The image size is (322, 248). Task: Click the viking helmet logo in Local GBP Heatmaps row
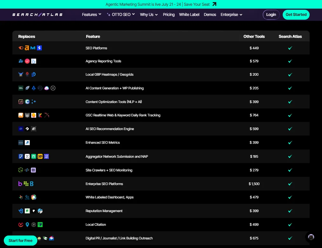[x=21, y=74]
